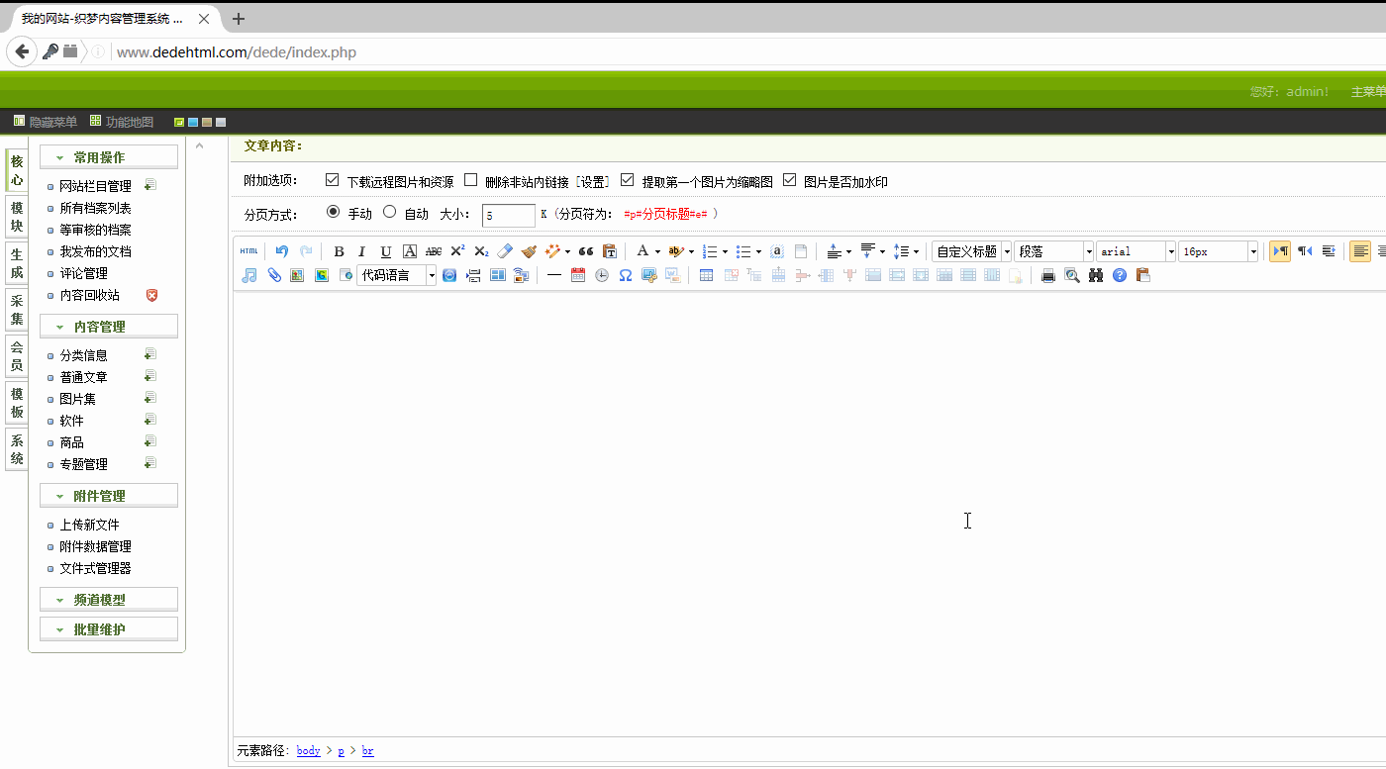This screenshot has width=1386, height=769.
Task: Click the body element path link
Action: (308, 751)
